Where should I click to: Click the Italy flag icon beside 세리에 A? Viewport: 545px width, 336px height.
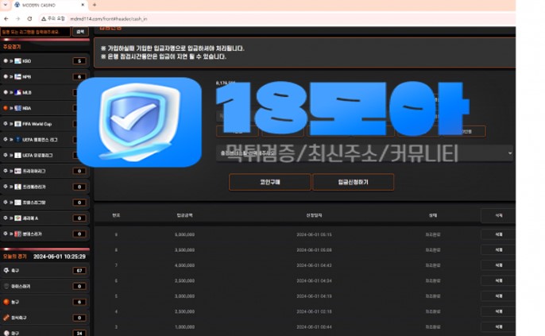(17, 218)
